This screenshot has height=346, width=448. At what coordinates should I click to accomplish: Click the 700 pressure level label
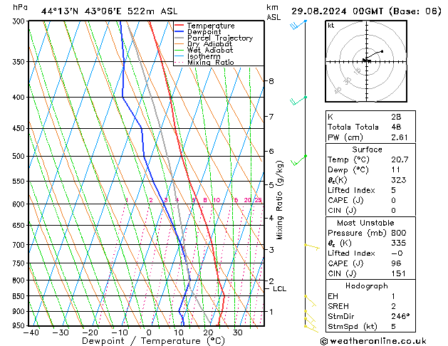coord(20,245)
